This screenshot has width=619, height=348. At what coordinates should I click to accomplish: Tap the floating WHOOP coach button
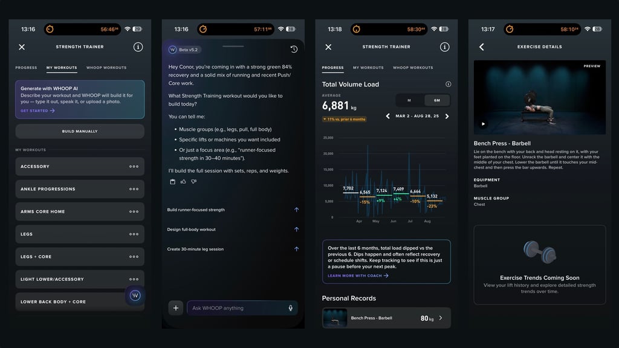coord(135,295)
